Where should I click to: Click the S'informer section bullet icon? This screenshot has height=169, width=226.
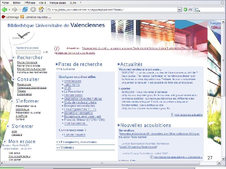coord(12,101)
